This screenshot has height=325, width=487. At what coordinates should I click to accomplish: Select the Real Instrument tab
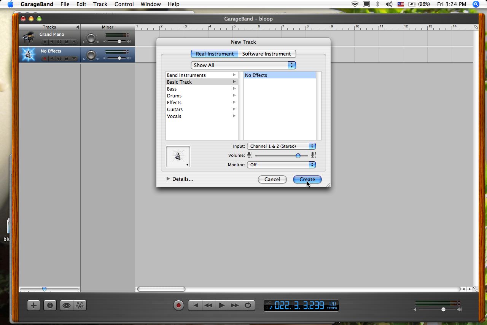pos(215,54)
